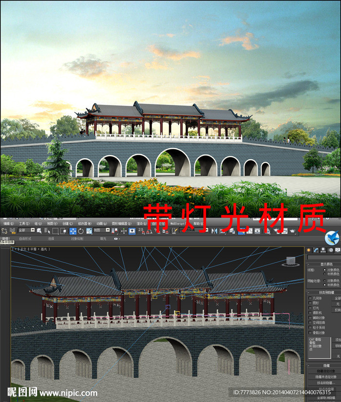Click the Bind to Space Warp icon
The width and height of the screenshot is (341, 402).
12,231
